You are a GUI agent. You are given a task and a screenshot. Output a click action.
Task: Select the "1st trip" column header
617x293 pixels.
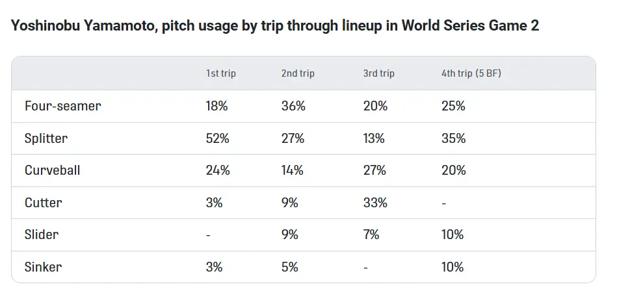click(221, 73)
